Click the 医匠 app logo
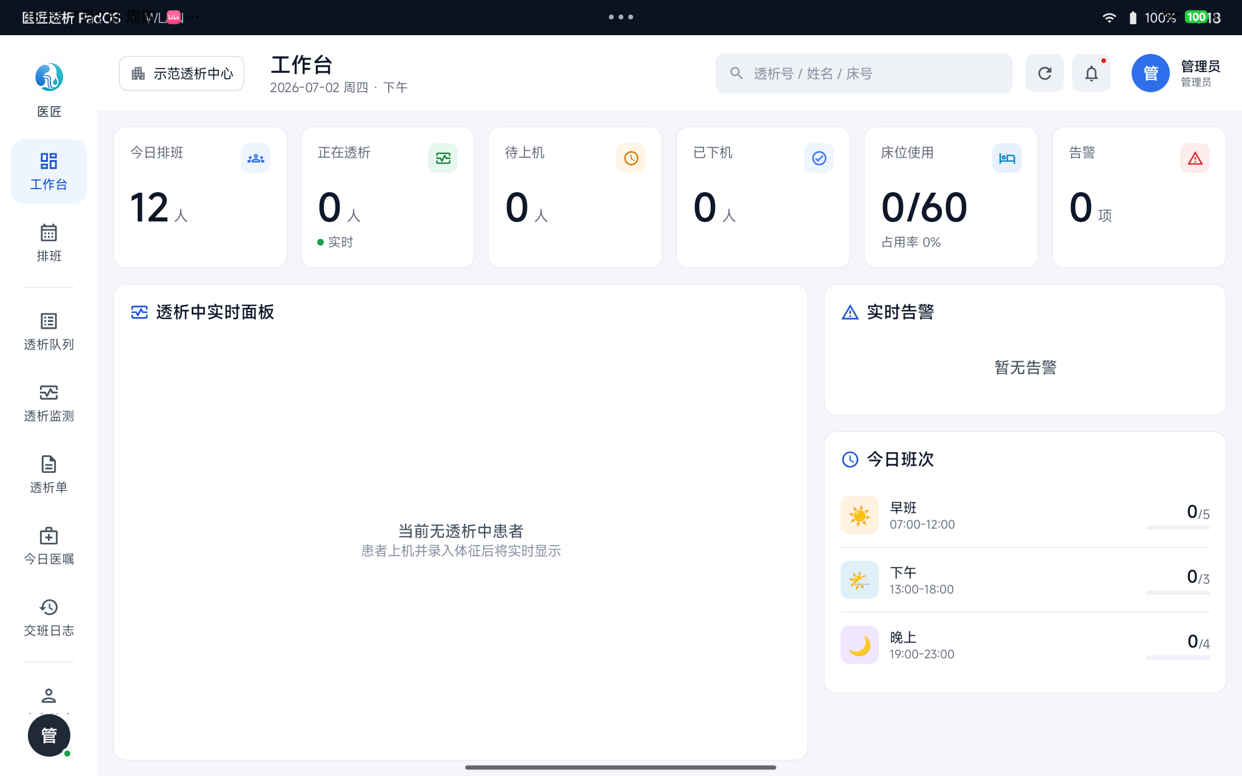 tap(49, 77)
